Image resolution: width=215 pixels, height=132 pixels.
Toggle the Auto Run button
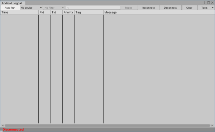coord(10,8)
